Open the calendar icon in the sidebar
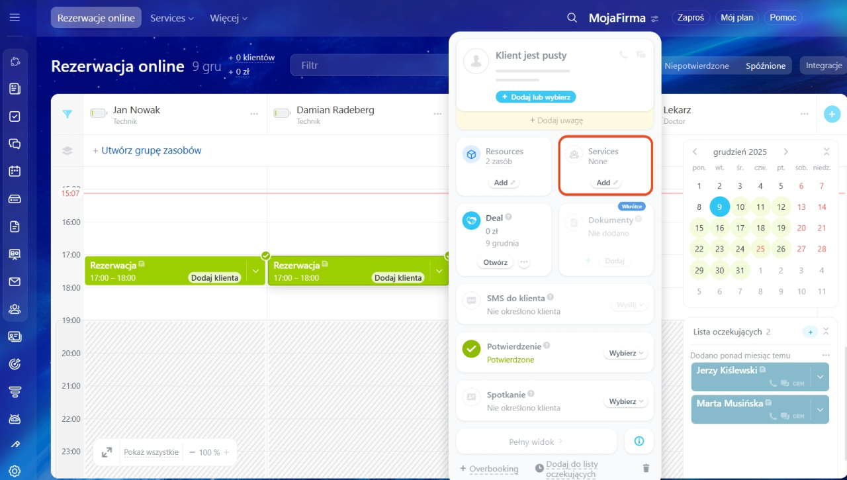 (15, 171)
